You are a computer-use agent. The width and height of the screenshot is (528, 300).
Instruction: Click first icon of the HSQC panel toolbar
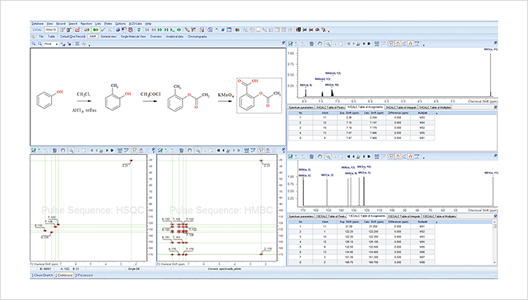pyautogui.click(x=33, y=150)
